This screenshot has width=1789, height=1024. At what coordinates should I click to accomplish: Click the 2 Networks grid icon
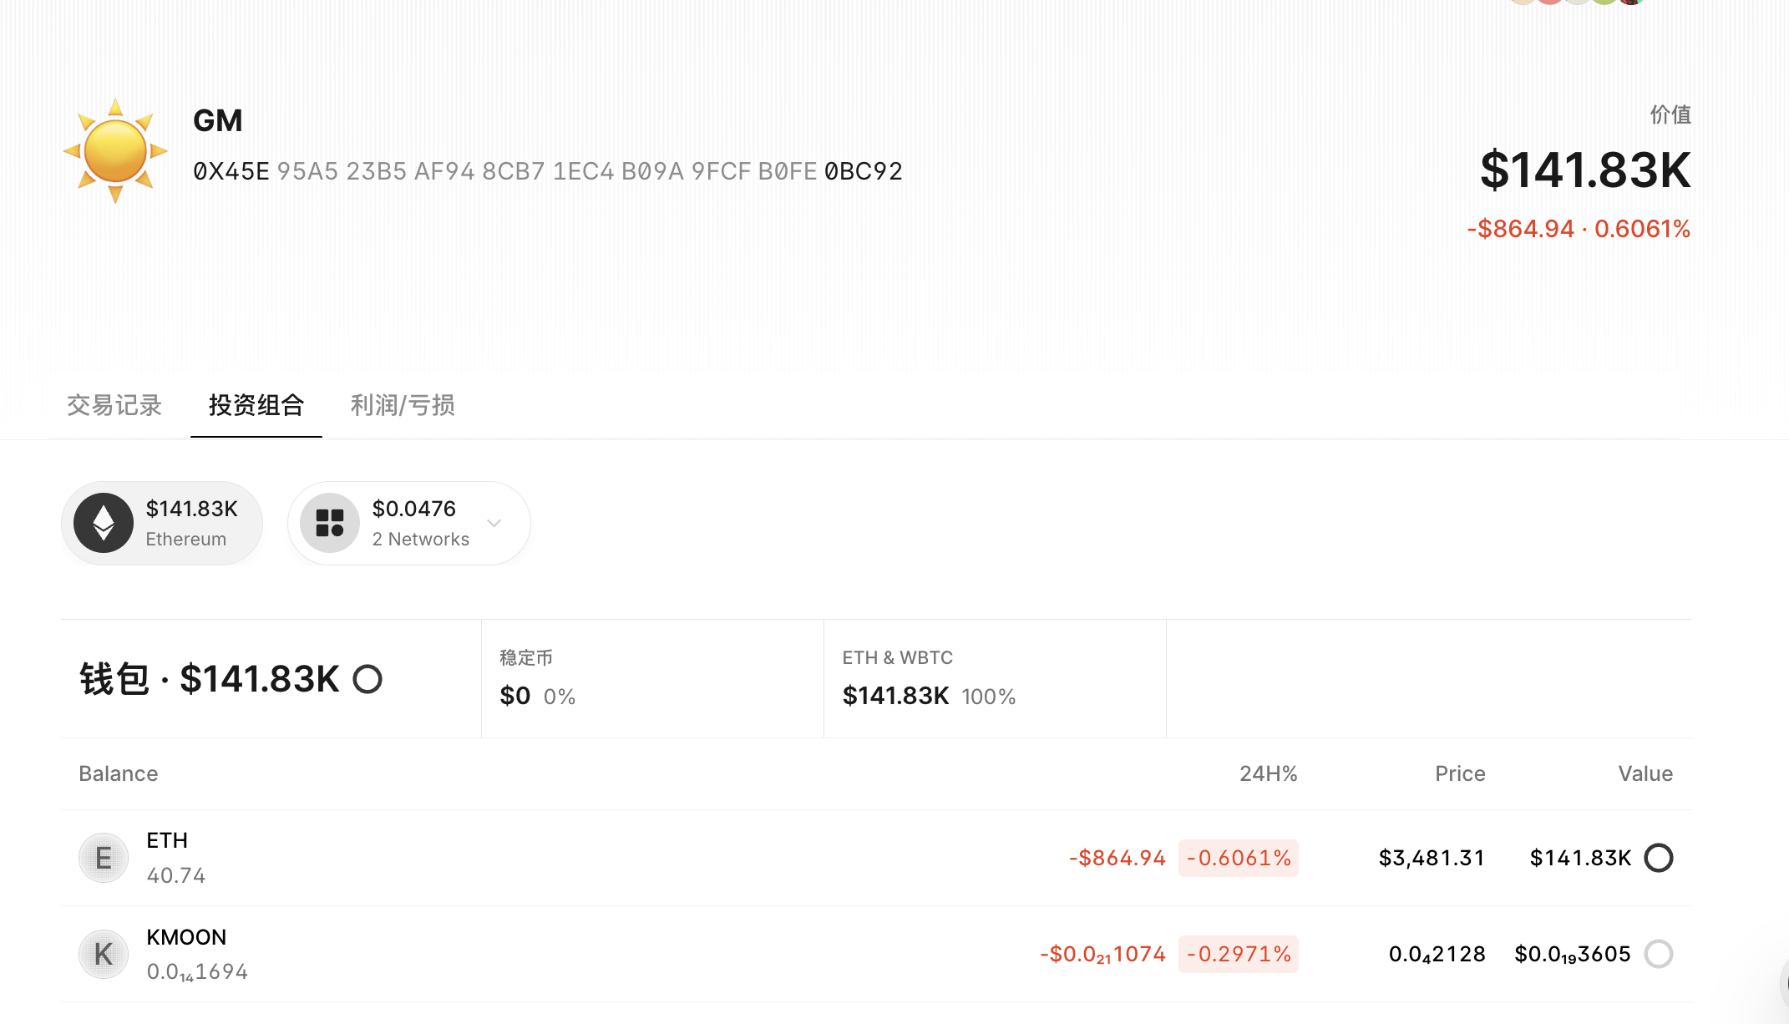[330, 523]
